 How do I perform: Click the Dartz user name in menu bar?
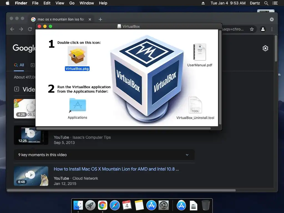(255, 3)
